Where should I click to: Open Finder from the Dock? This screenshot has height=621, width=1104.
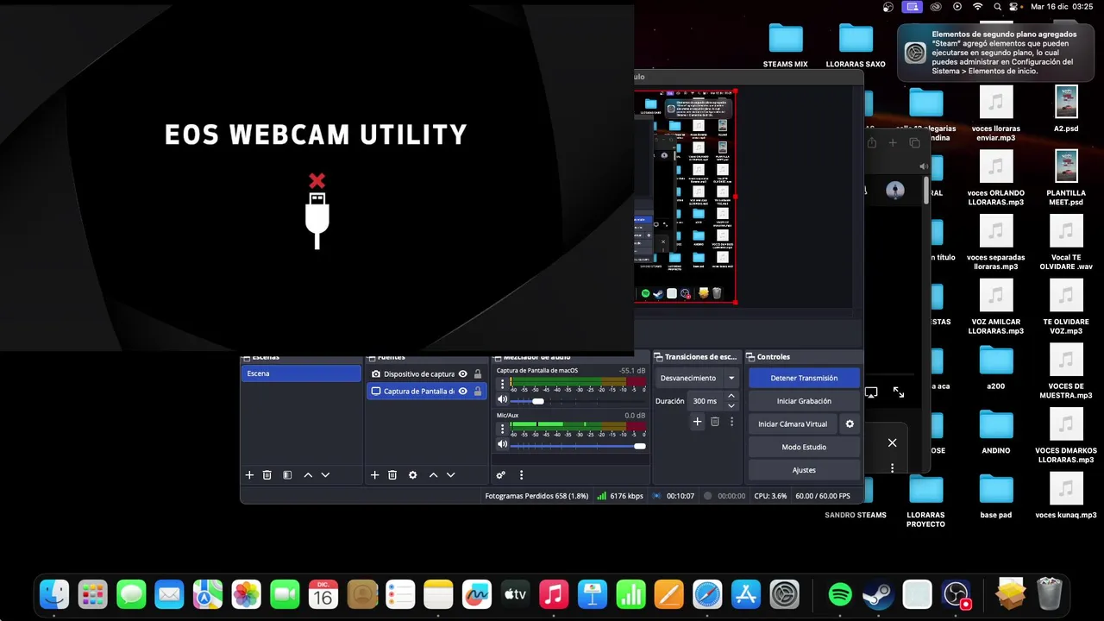(x=55, y=594)
